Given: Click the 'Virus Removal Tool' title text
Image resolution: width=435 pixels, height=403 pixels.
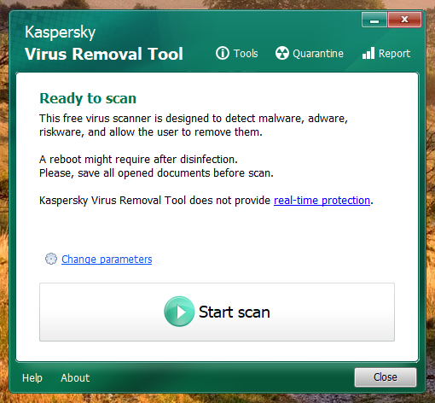Looking at the screenshot, I should pyautogui.click(x=104, y=54).
